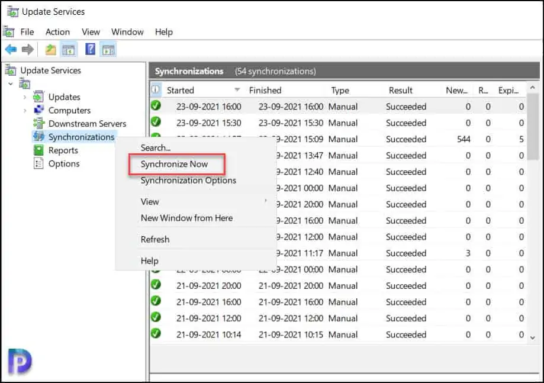Sort by the Expi... column header
Screen dimensions: 544x383
(x=508, y=90)
